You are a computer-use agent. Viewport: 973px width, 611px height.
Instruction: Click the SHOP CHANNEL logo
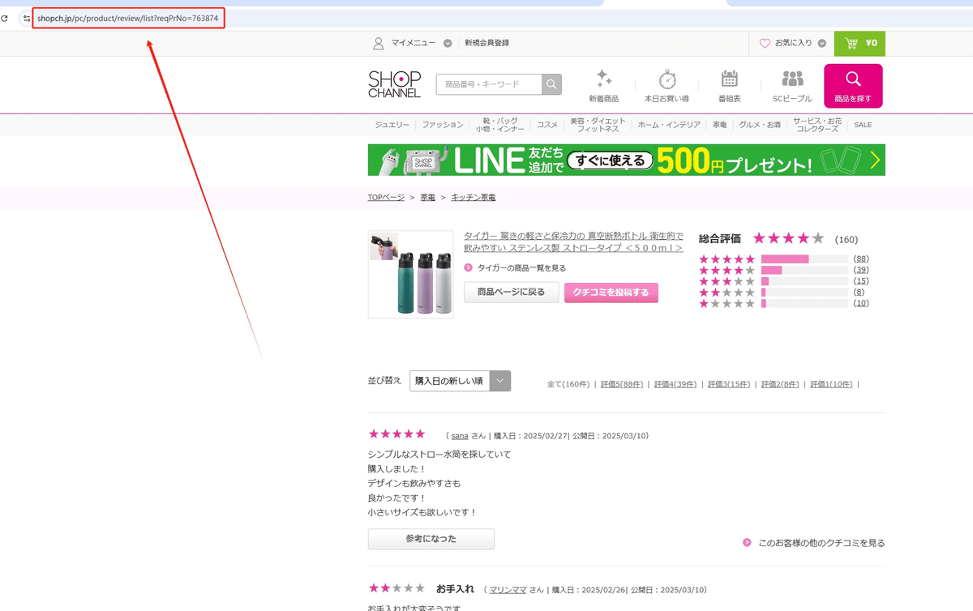tap(394, 84)
